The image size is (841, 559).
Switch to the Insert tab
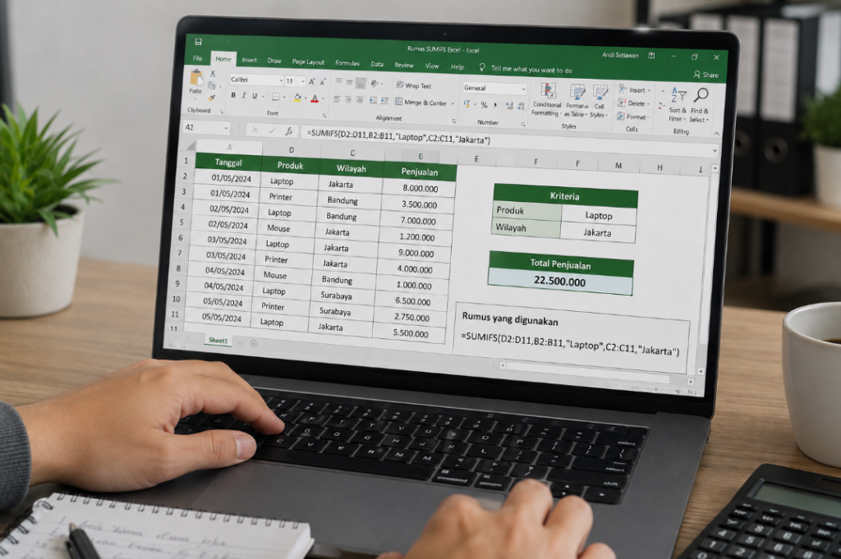[x=250, y=60]
